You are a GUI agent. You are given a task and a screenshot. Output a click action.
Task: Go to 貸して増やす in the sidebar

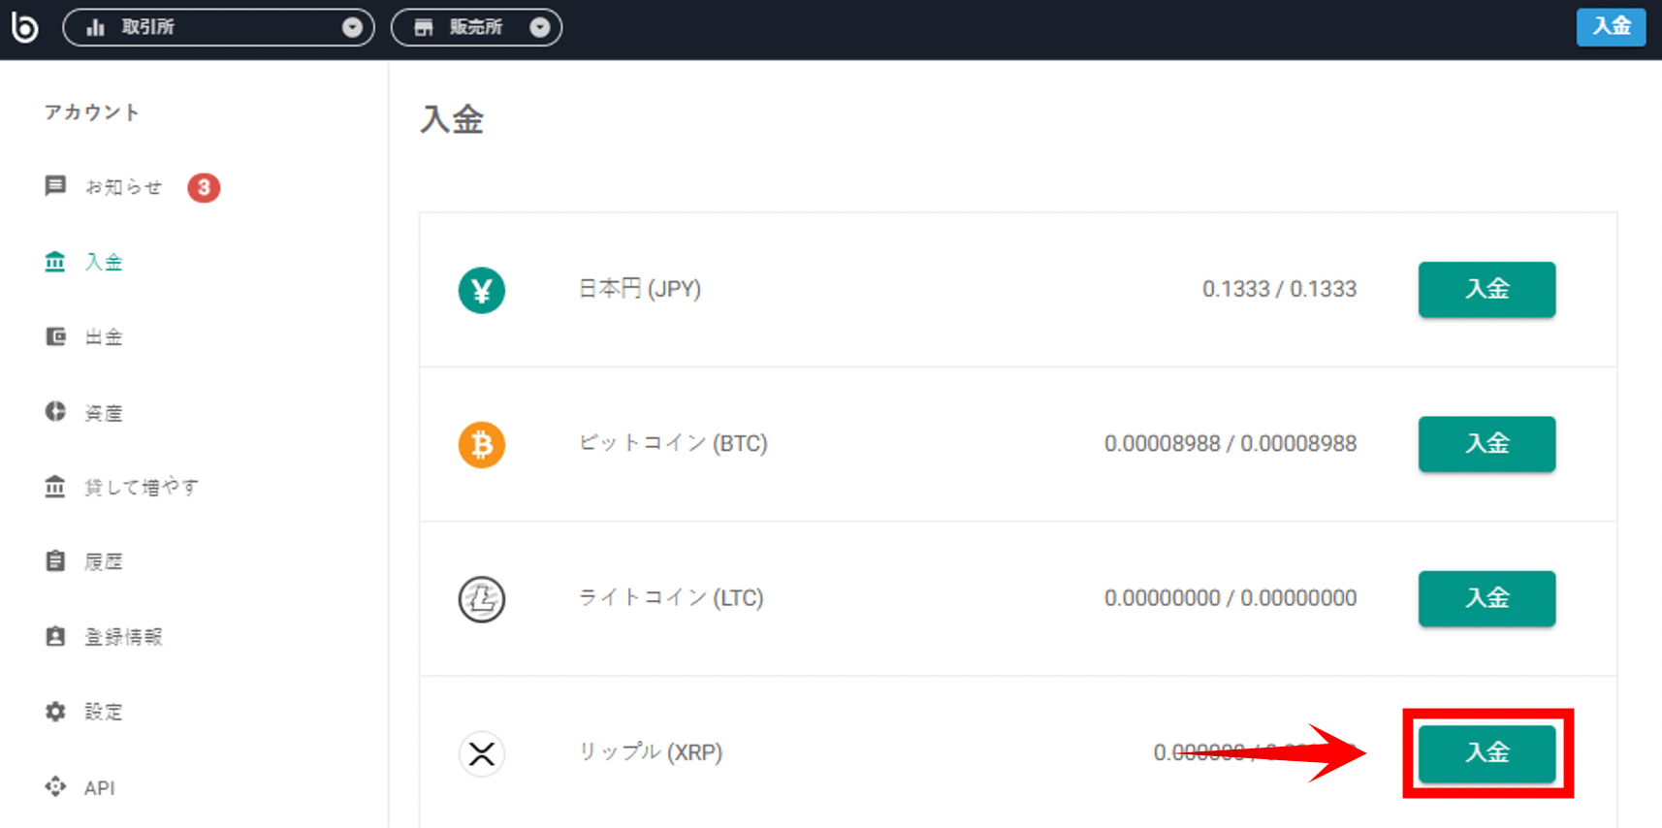[141, 487]
